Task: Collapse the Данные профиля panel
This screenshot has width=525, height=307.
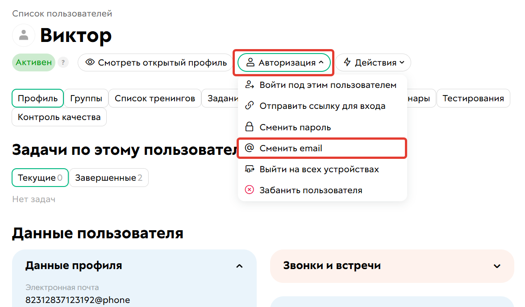Action: 240,266
